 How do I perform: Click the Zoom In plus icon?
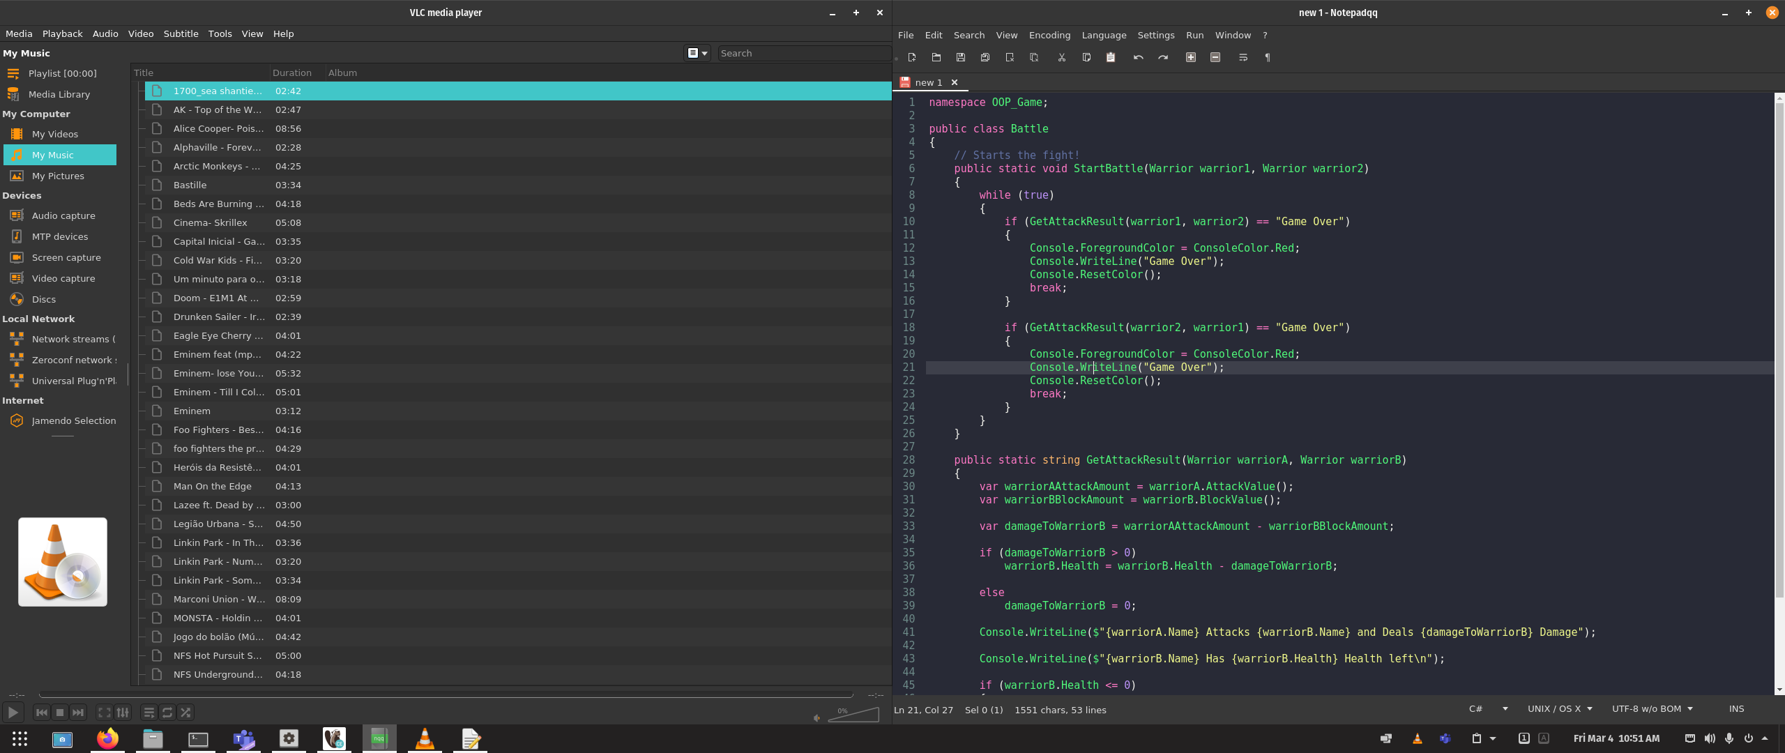pyautogui.click(x=1190, y=57)
